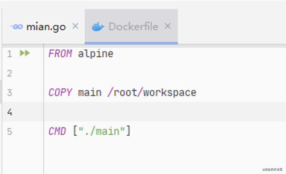Image resolution: width=286 pixels, height=174 pixels.
Task: Click the Docker whale icon on Dockerfile tab
Action: 98,27
